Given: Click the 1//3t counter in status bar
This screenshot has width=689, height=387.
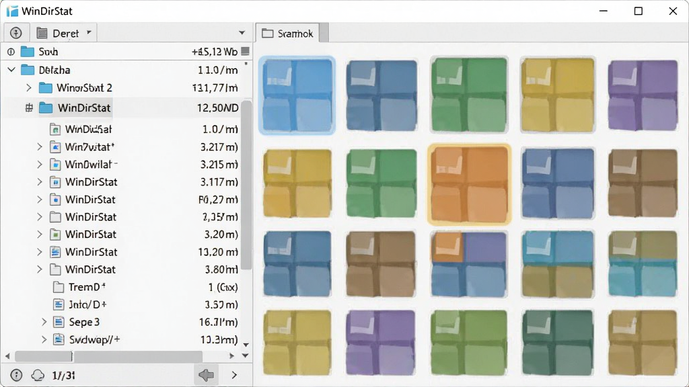Looking at the screenshot, I should pos(64,375).
